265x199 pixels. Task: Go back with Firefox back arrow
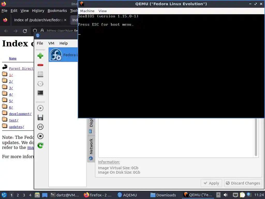pos(6,31)
